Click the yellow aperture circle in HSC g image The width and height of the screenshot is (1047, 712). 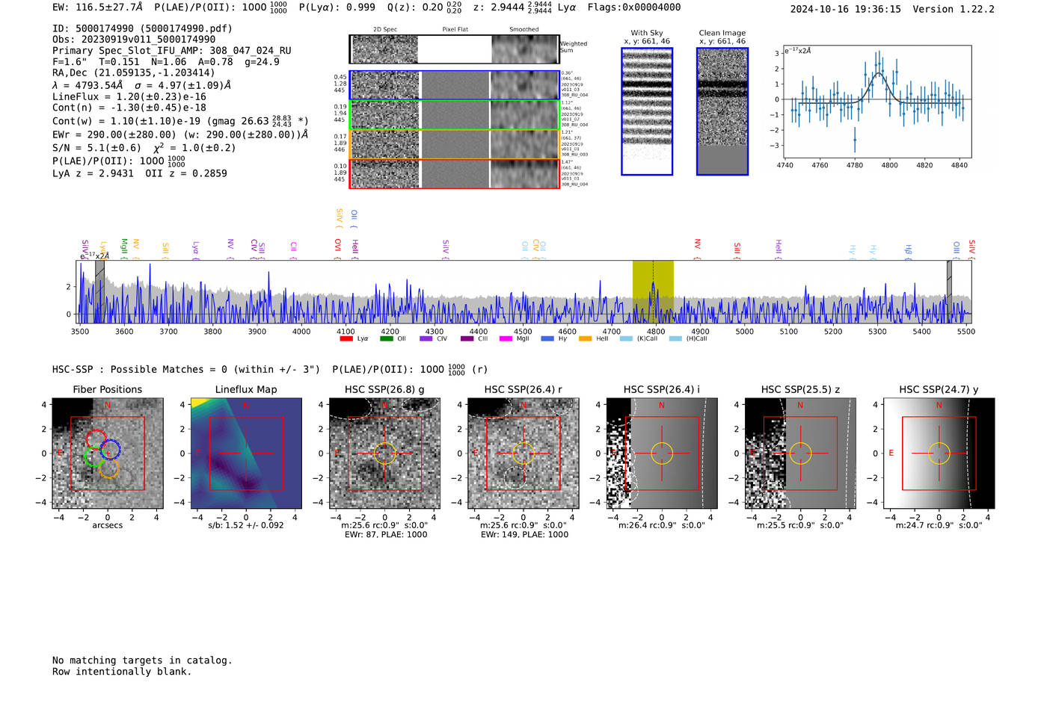[x=384, y=453]
